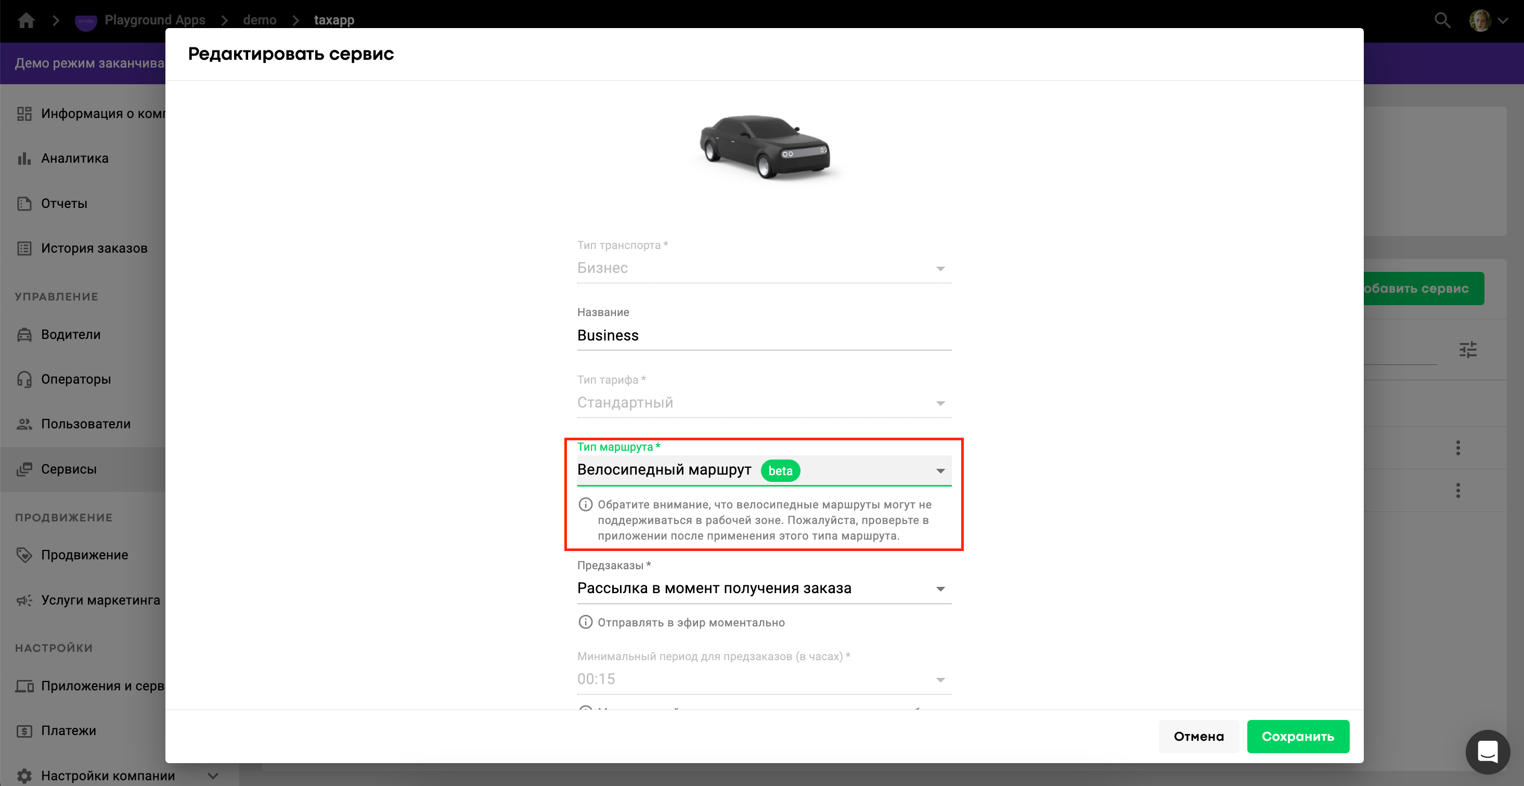Click the Отмена button
The image size is (1524, 786).
pos(1198,736)
